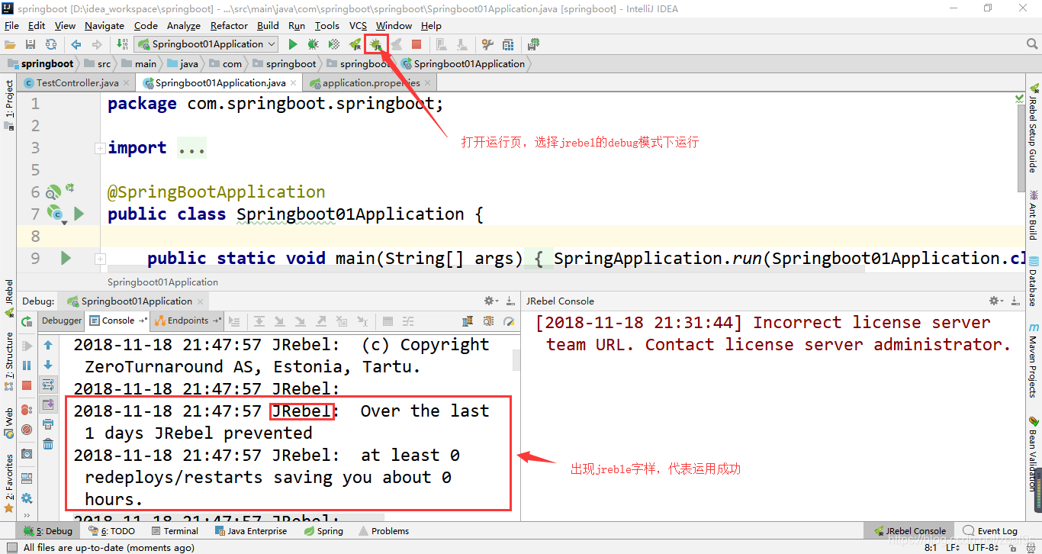Click the Show Execution Point icon
The height and width of the screenshot is (554, 1042).
[x=235, y=321]
